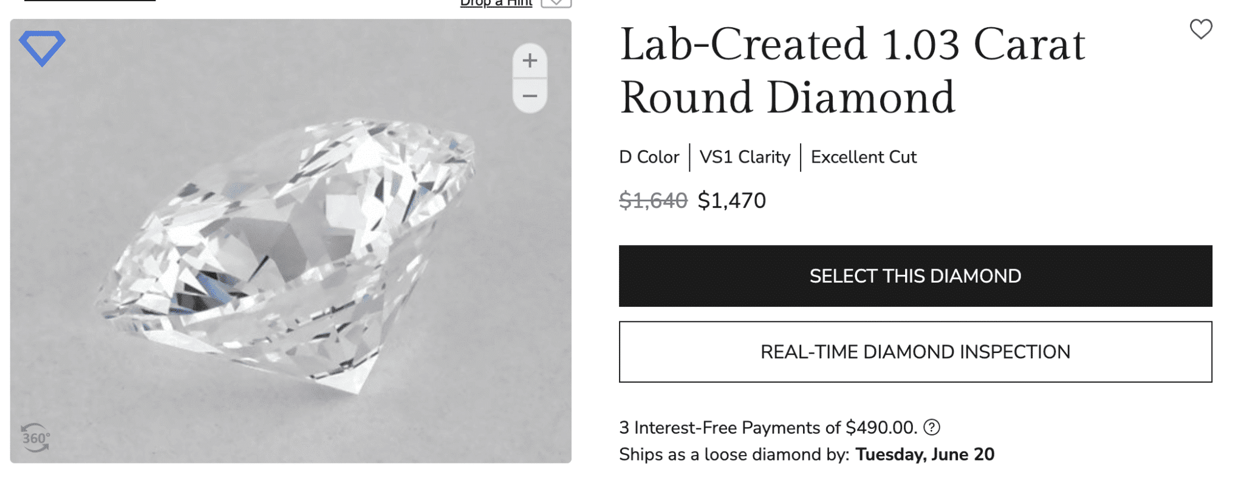Click the 3 Interest-Free Payments text
This screenshot has height=481, width=1244.
click(x=767, y=428)
